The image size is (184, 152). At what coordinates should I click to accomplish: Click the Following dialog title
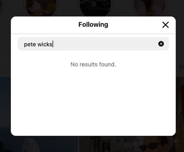[93, 24]
